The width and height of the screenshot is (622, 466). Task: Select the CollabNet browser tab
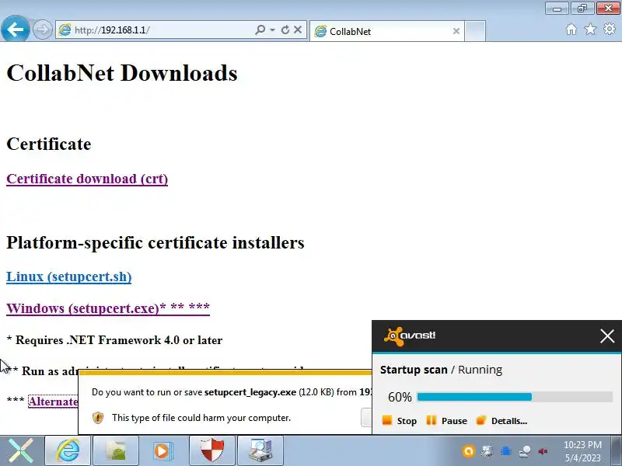[x=386, y=31]
